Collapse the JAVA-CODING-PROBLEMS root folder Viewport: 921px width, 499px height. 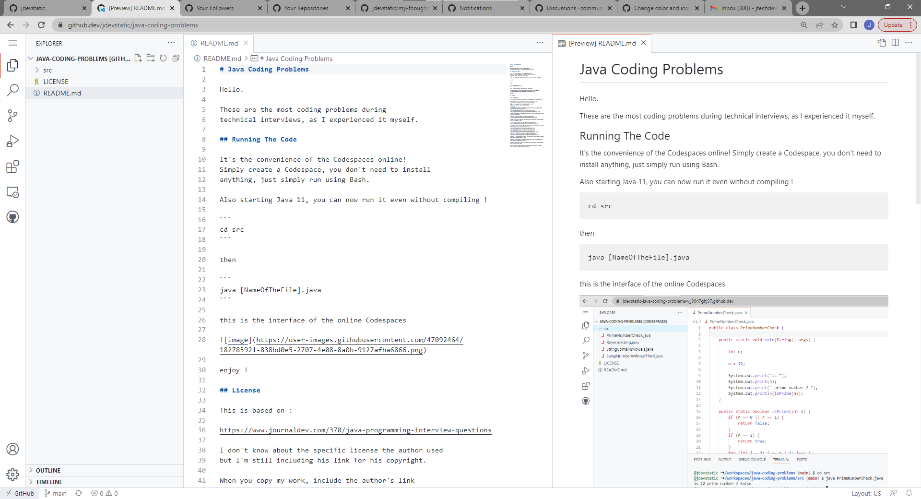[31, 59]
